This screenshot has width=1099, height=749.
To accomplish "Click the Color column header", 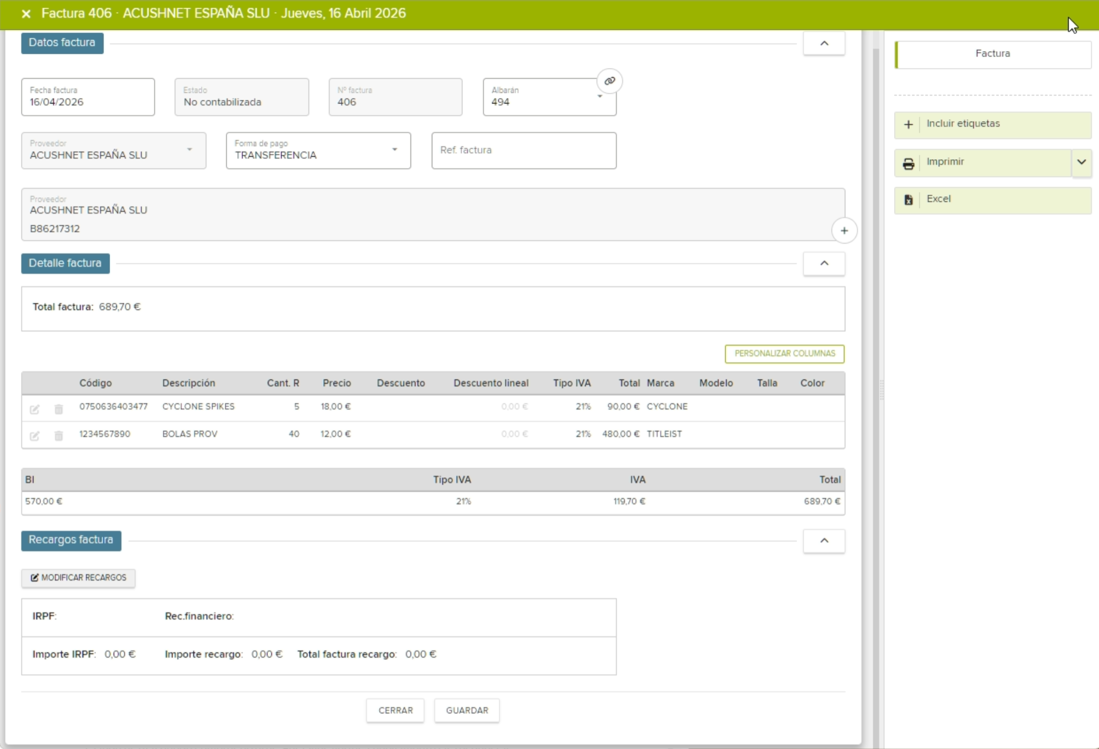I will [x=812, y=383].
